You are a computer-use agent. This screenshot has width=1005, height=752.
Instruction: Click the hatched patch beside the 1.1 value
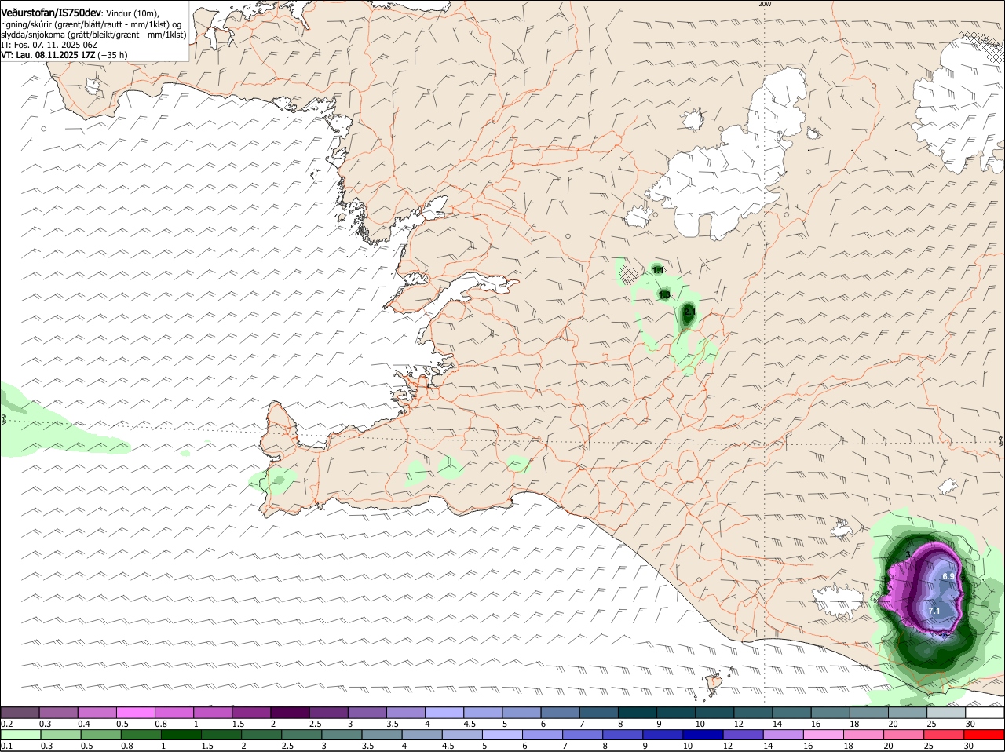627,273
